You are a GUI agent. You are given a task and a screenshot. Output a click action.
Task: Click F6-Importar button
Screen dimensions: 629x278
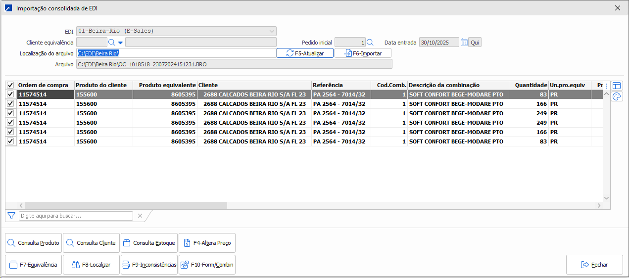coord(363,53)
